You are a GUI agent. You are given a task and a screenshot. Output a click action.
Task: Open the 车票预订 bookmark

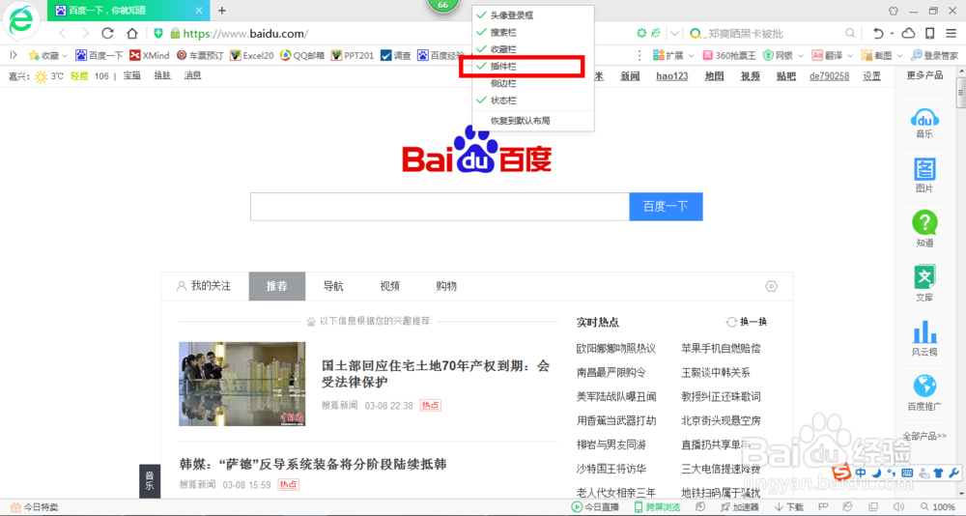point(200,55)
